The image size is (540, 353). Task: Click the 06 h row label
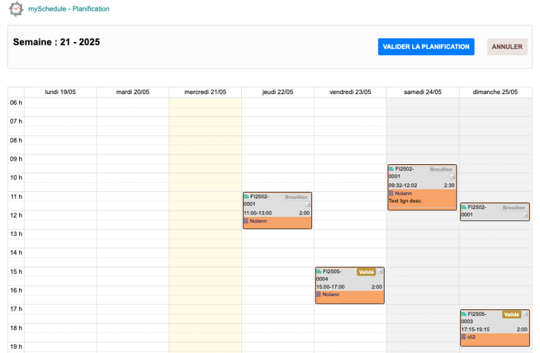[x=14, y=102]
